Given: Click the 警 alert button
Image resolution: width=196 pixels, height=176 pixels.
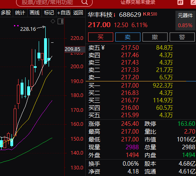Looking at the screenshot, I should tap(182, 37).
